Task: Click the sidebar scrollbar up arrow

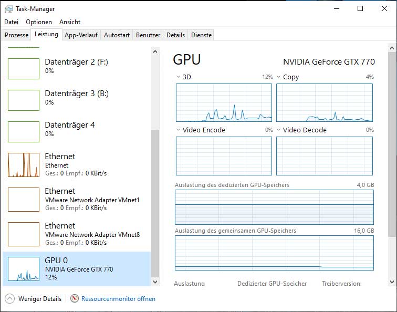Action: tap(155, 51)
